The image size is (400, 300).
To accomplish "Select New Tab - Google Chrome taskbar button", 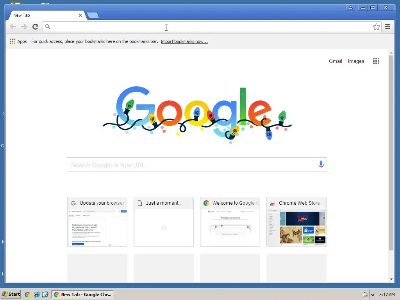I will tap(83, 295).
